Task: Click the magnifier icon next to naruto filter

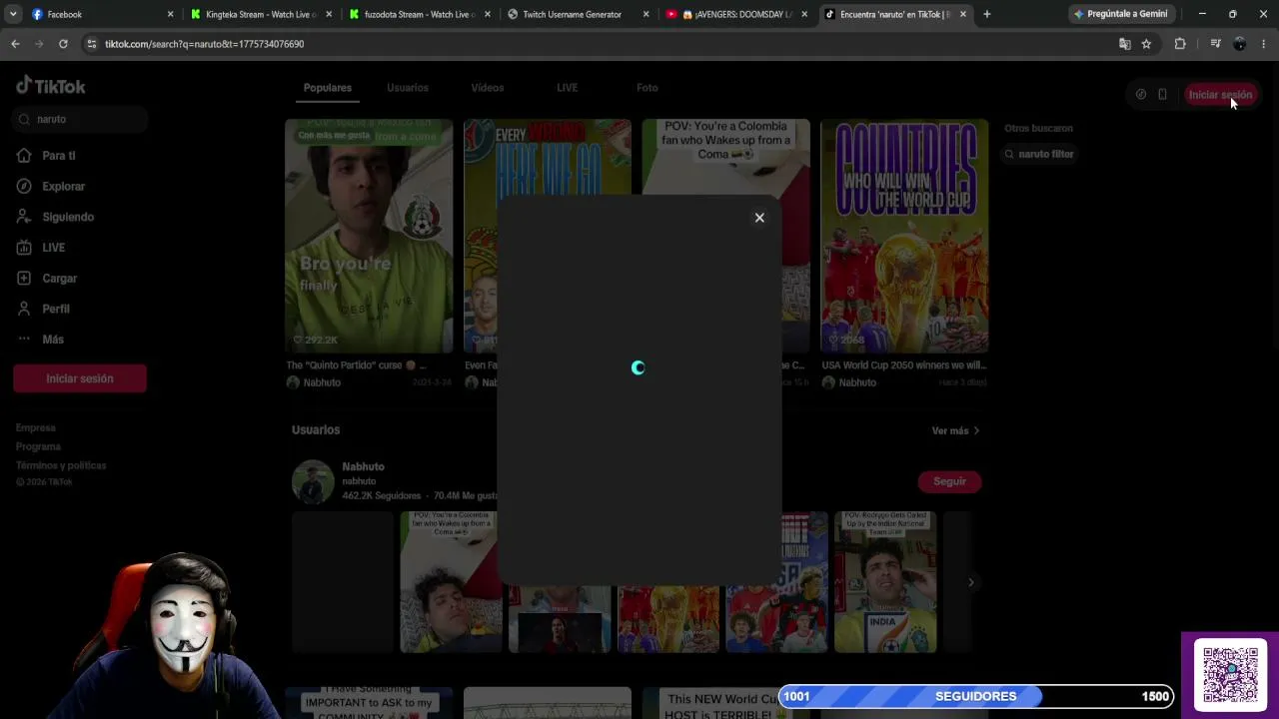Action: [1009, 154]
